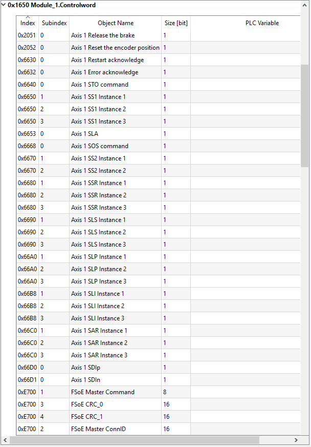Select the Axis 1 SOS command row
311x447 pixels.
158,146
